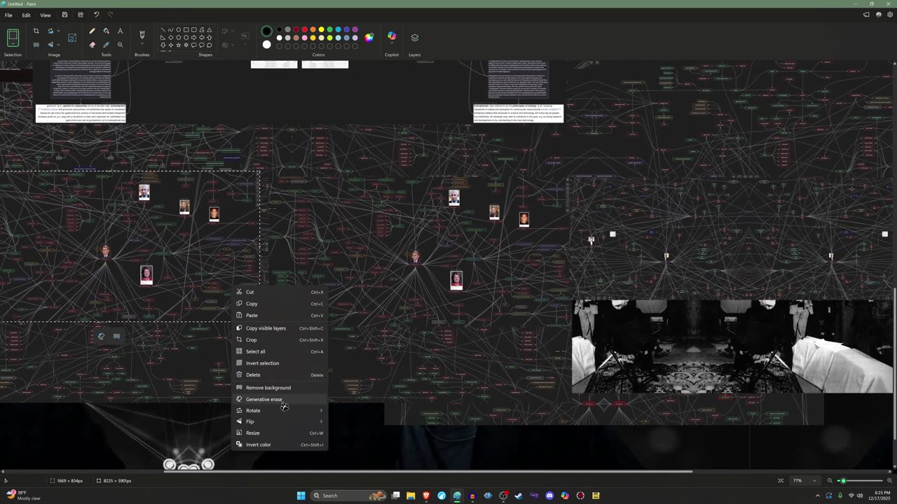Screen dimensions: 897x504
Task: Select the Crop tool in Image group
Action: [x=36, y=31]
